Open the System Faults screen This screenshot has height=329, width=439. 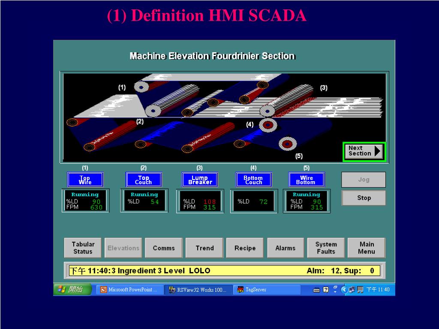click(x=326, y=248)
